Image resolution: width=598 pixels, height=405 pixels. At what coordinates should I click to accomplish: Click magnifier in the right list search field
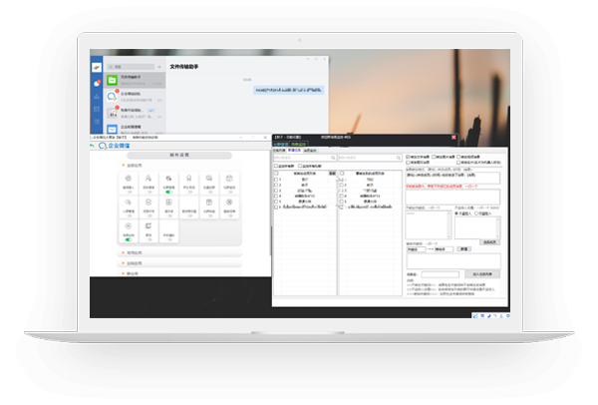(x=398, y=158)
